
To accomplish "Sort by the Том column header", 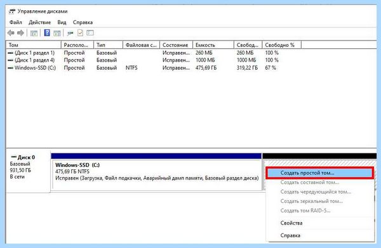I will (34, 45).
